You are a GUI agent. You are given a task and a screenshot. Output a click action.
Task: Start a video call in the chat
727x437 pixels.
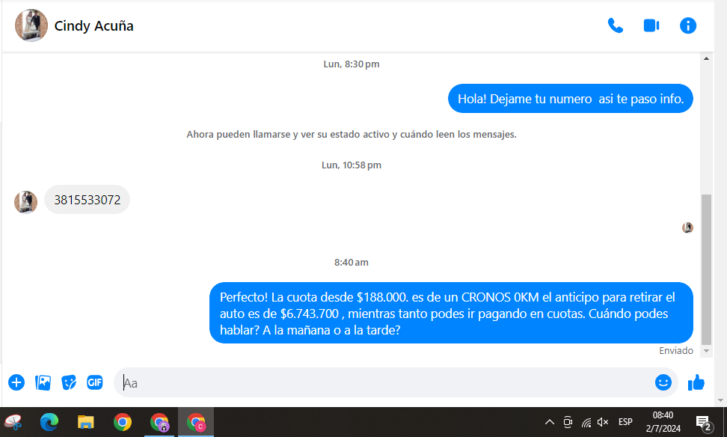click(x=651, y=25)
